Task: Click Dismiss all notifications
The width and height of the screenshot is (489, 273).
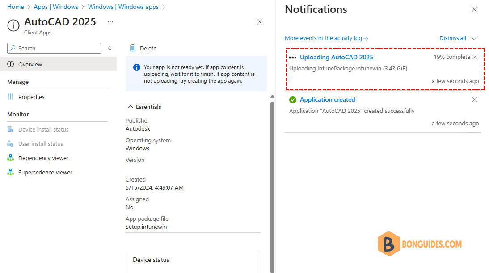Action: coord(452,38)
